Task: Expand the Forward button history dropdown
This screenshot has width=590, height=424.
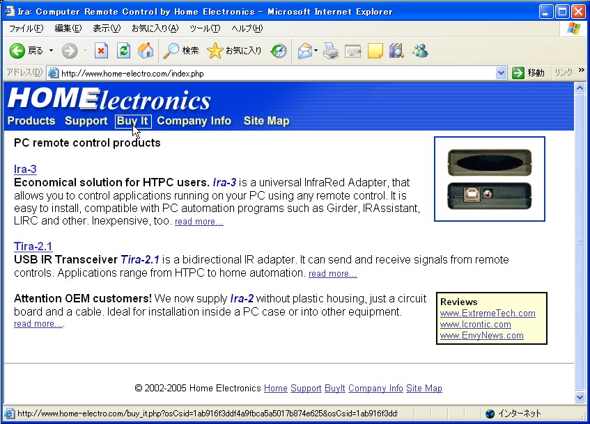Action: coord(85,51)
